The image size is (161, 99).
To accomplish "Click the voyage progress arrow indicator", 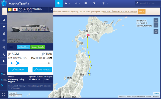I will [x=18, y=63].
